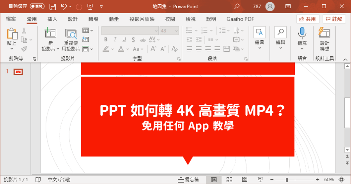Undo the last action
Image resolution: width=351 pixels, height=184 pixels.
tap(64, 7)
